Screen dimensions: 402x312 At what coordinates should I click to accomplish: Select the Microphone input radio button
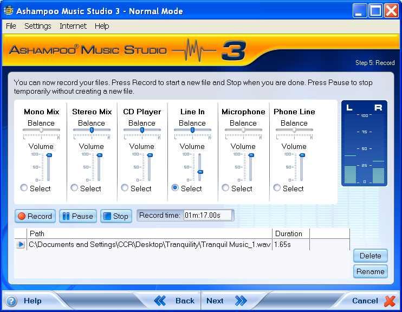[x=225, y=188]
